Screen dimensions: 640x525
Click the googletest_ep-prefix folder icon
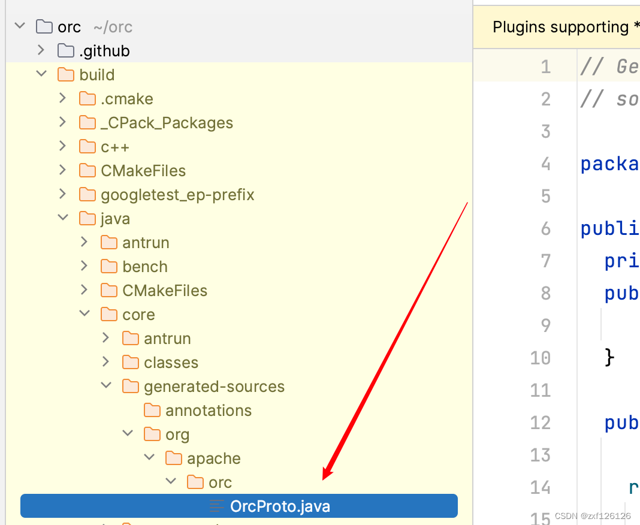pos(87,194)
